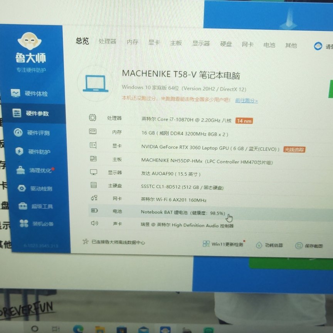Click the 功耗估算 icon
333x333 pixels.
tap(259, 245)
